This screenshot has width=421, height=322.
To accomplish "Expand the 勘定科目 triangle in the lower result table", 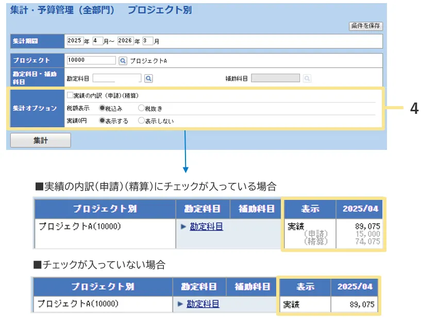I will (x=180, y=304).
